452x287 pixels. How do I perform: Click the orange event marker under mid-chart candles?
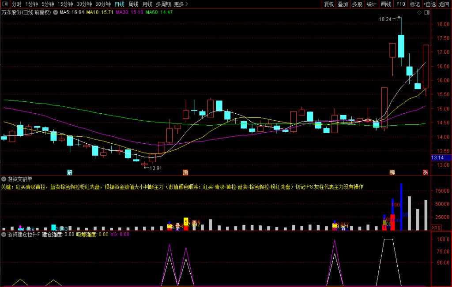coord(185,172)
